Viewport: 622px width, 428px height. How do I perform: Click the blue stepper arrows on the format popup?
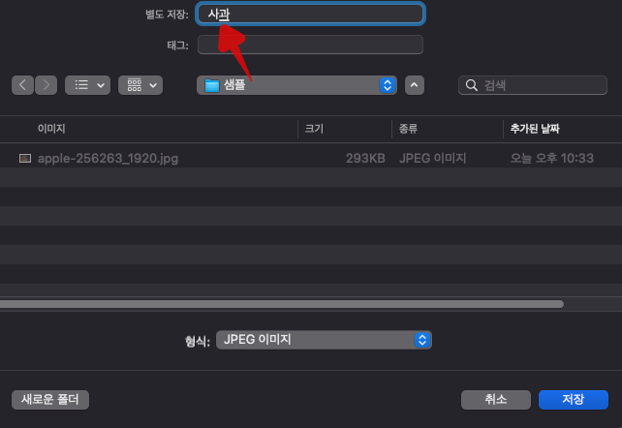(422, 340)
